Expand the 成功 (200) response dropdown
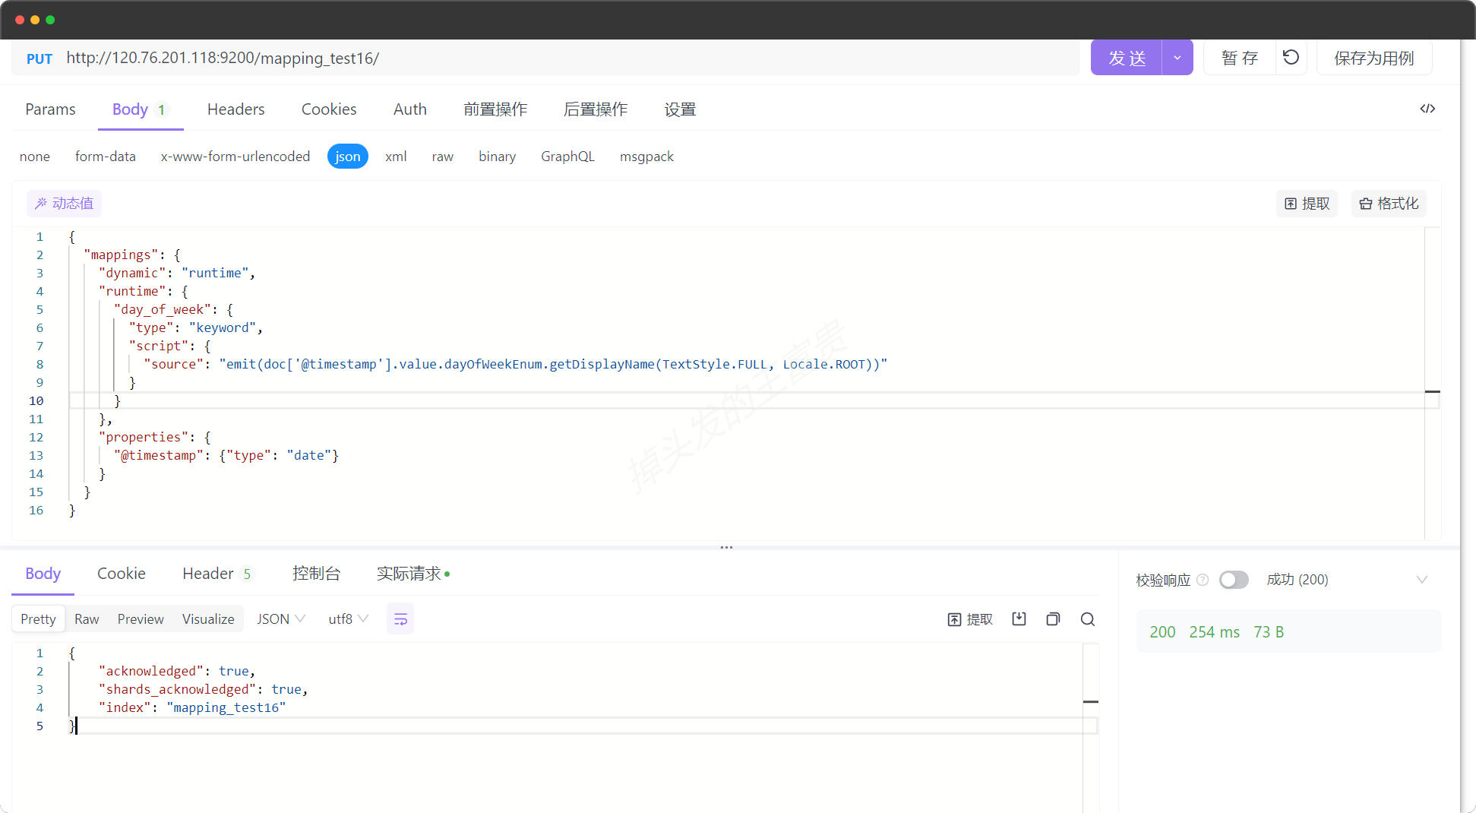This screenshot has width=1476, height=813. pos(1422,580)
